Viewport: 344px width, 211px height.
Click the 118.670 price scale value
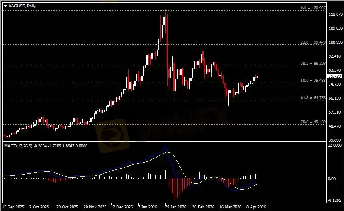pyautogui.click(x=336, y=14)
